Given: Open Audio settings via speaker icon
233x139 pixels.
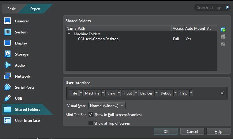Looking at the screenshot, I should coord(8,65).
